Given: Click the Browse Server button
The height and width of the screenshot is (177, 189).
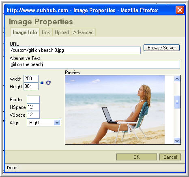Looking at the screenshot, I should point(161,48).
